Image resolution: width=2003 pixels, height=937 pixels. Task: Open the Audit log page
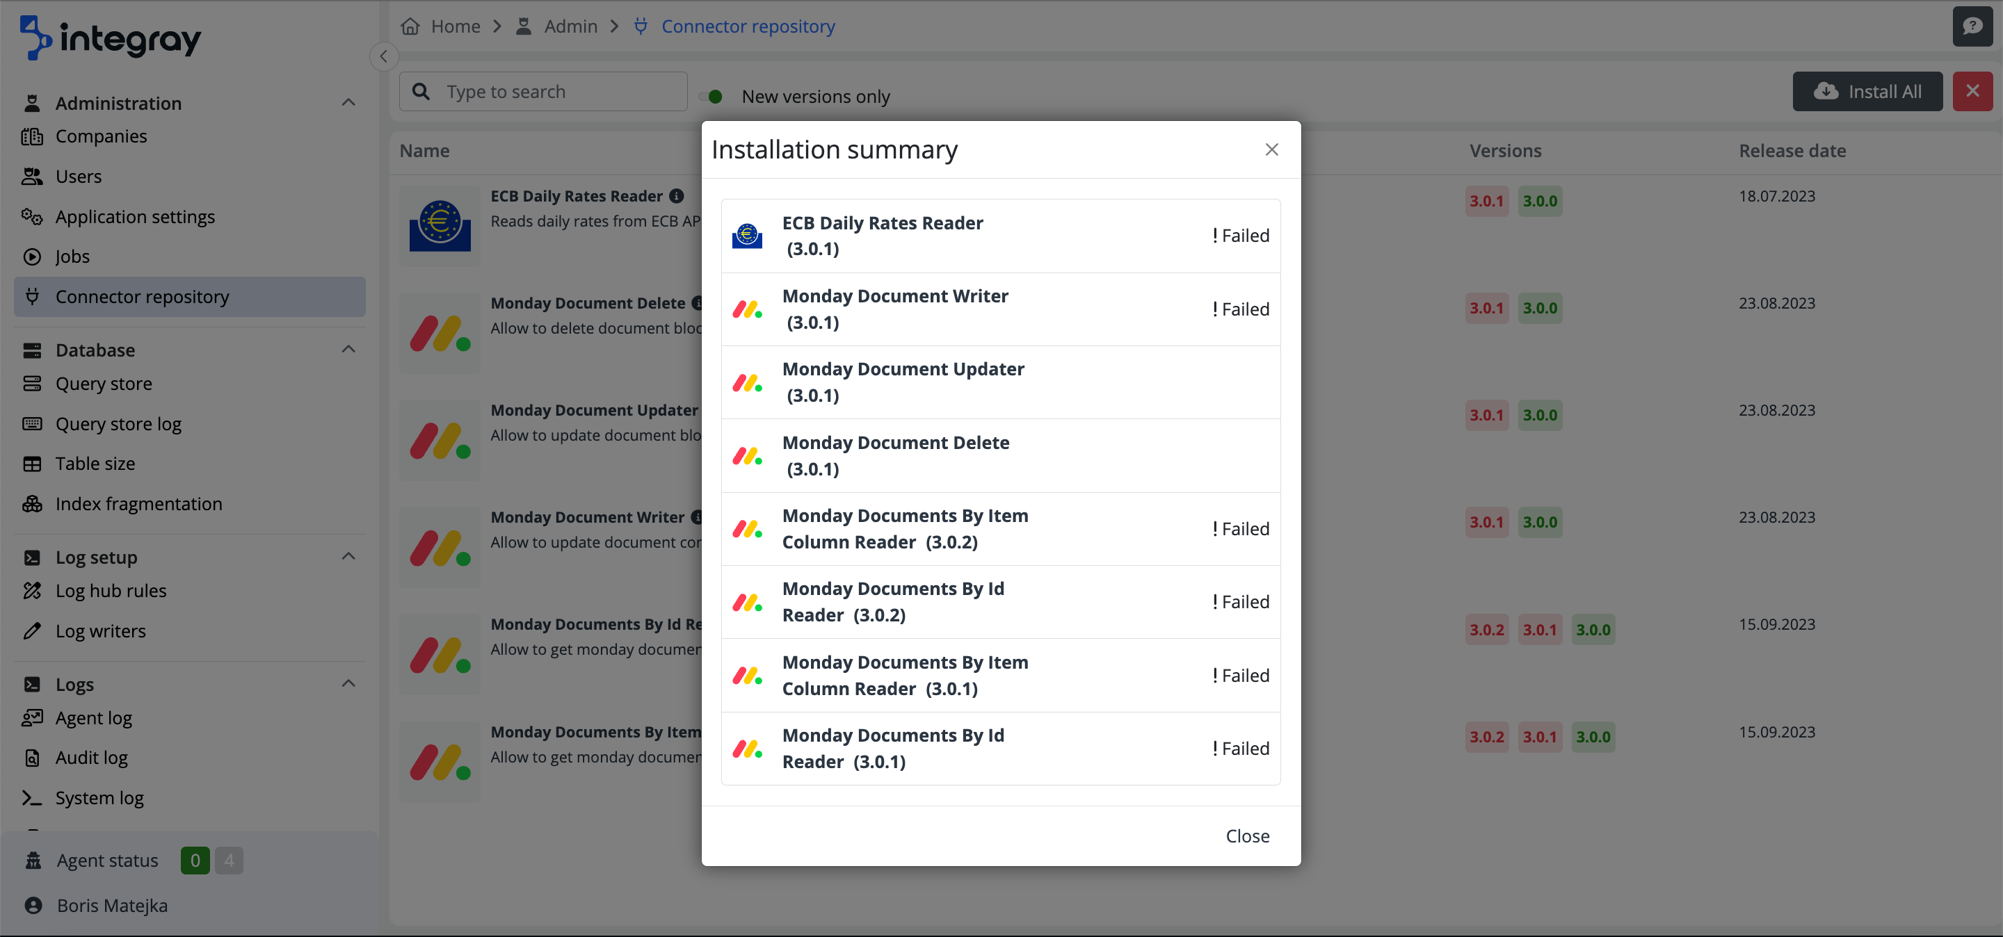tap(91, 758)
